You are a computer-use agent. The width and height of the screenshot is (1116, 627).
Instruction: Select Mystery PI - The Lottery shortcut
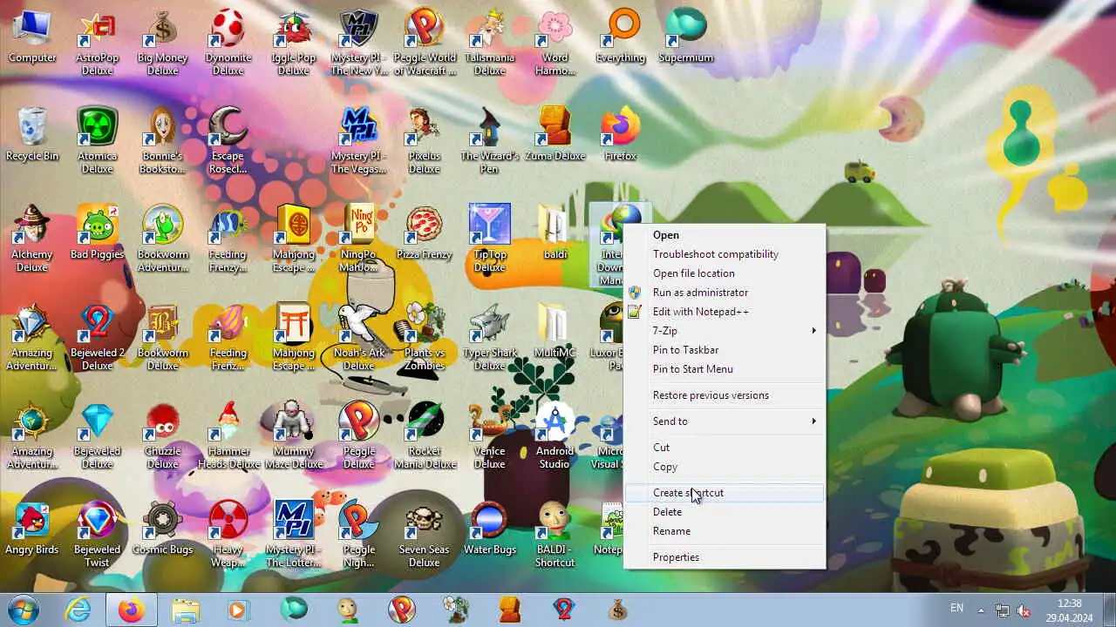click(294, 535)
